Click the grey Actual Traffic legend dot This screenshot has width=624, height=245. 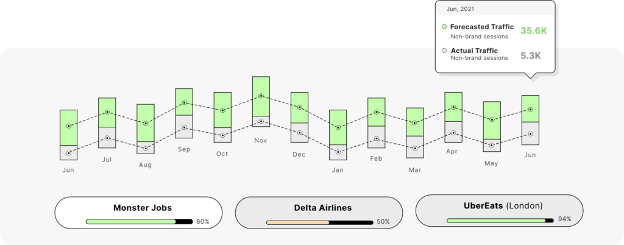tap(444, 51)
